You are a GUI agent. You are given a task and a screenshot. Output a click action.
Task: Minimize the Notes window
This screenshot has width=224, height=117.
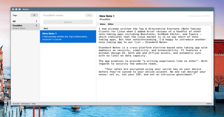tap(16, 9)
